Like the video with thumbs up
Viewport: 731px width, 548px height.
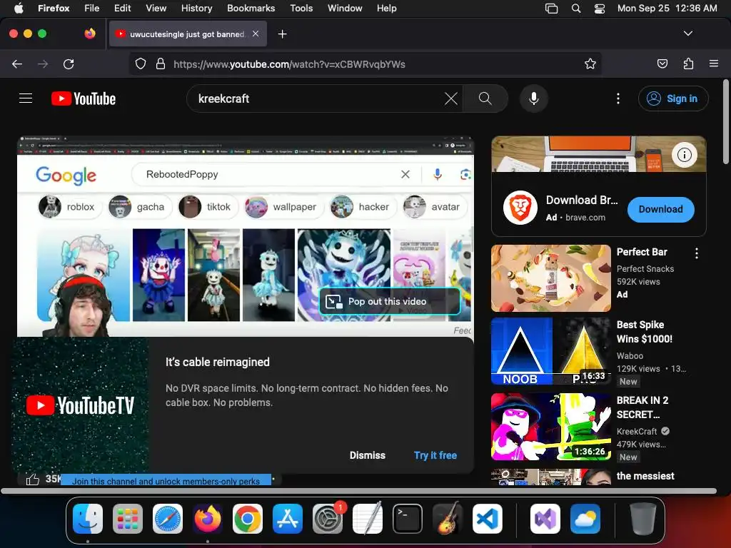click(33, 479)
